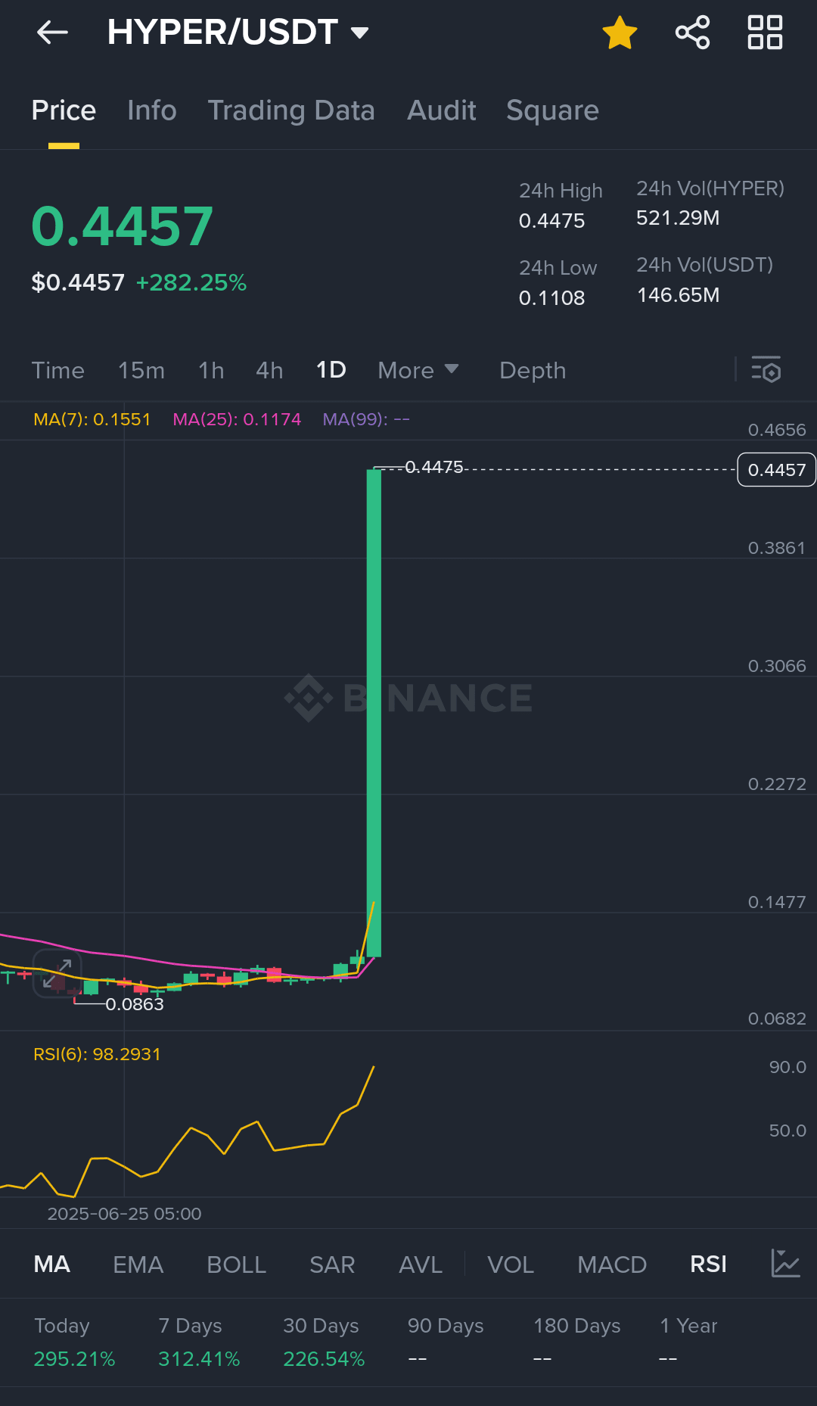Click the Today 295.21% performance
Screen dimensions: 817x1406
(74, 1342)
